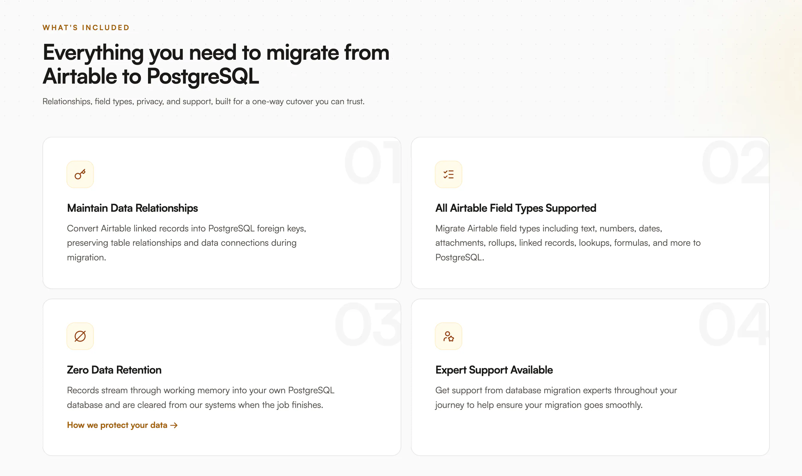802x476 pixels.
Task: Click the user-star icon for Expert Support
Action: pyautogui.click(x=448, y=336)
